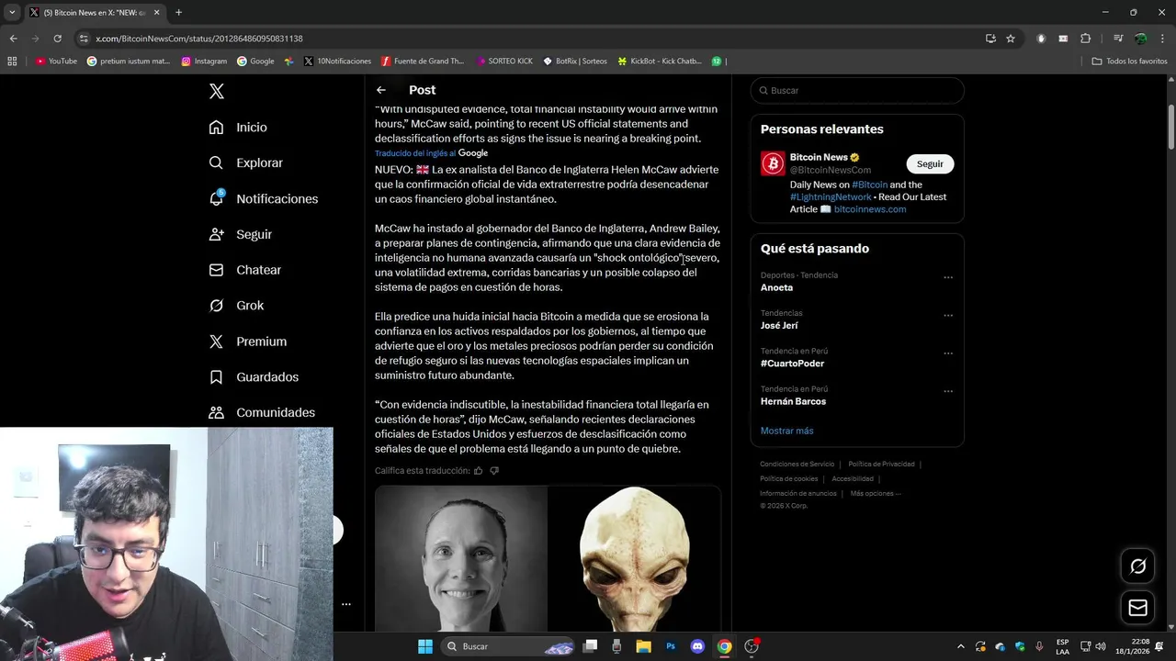Open Chatear in the sidebar

pyautogui.click(x=244, y=270)
